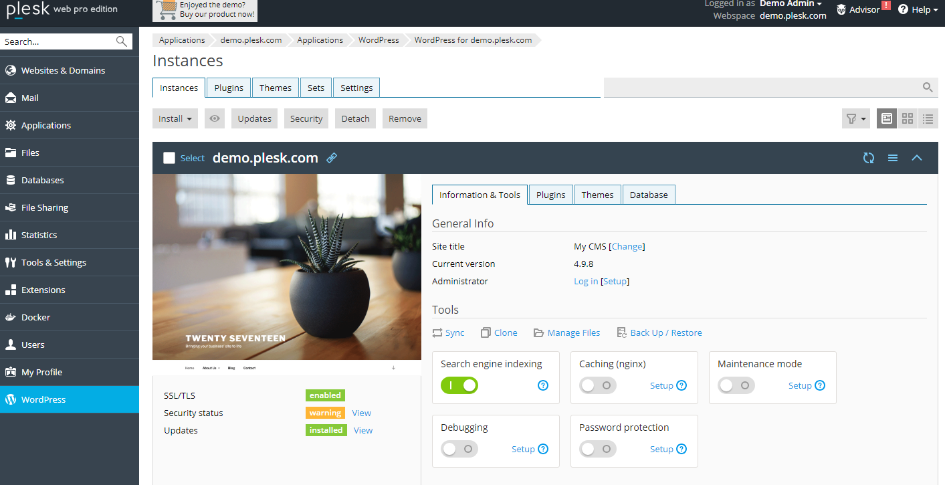The height and width of the screenshot is (485, 945).
Task: Open Mail envelope icon in the sidebar
Action: tap(11, 98)
